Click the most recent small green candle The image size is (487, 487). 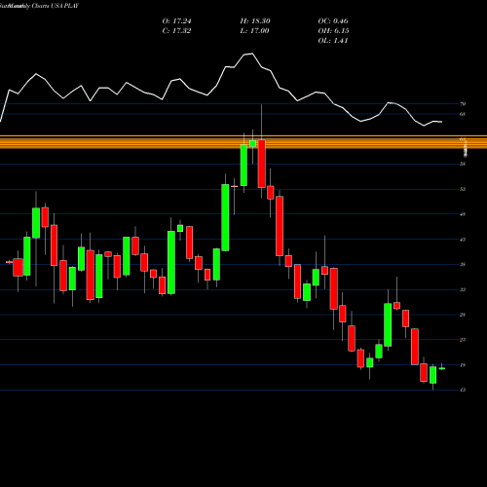[x=442, y=368]
